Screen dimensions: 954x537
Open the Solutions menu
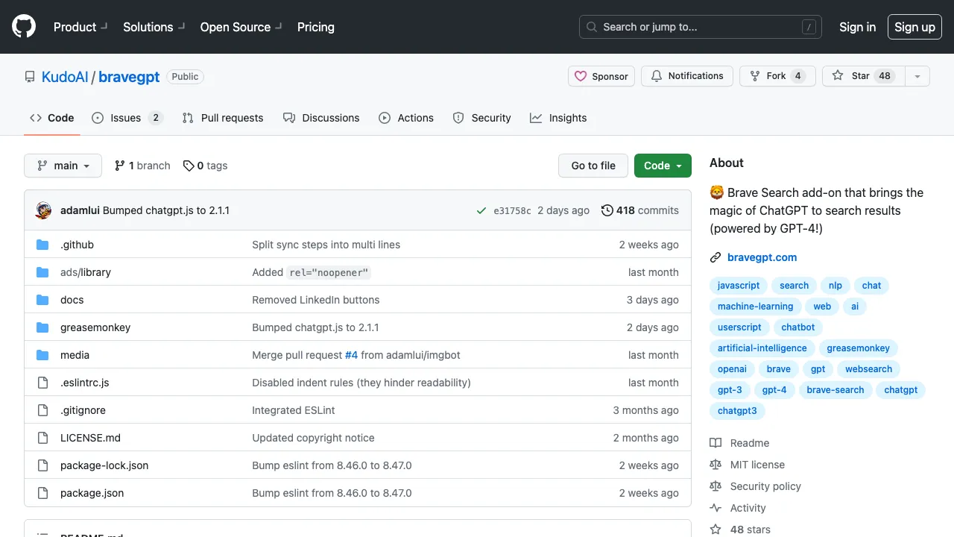click(x=154, y=27)
